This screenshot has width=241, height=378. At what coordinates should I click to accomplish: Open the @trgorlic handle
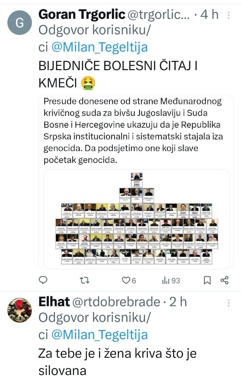click(159, 14)
